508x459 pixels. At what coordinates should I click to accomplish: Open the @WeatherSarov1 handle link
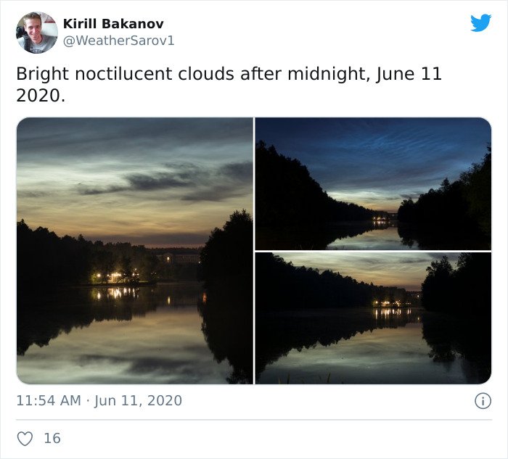tap(118, 41)
